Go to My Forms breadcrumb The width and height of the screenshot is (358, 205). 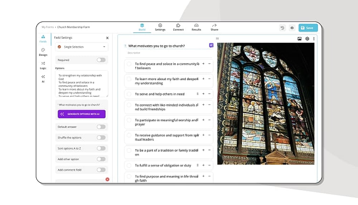coord(48,27)
